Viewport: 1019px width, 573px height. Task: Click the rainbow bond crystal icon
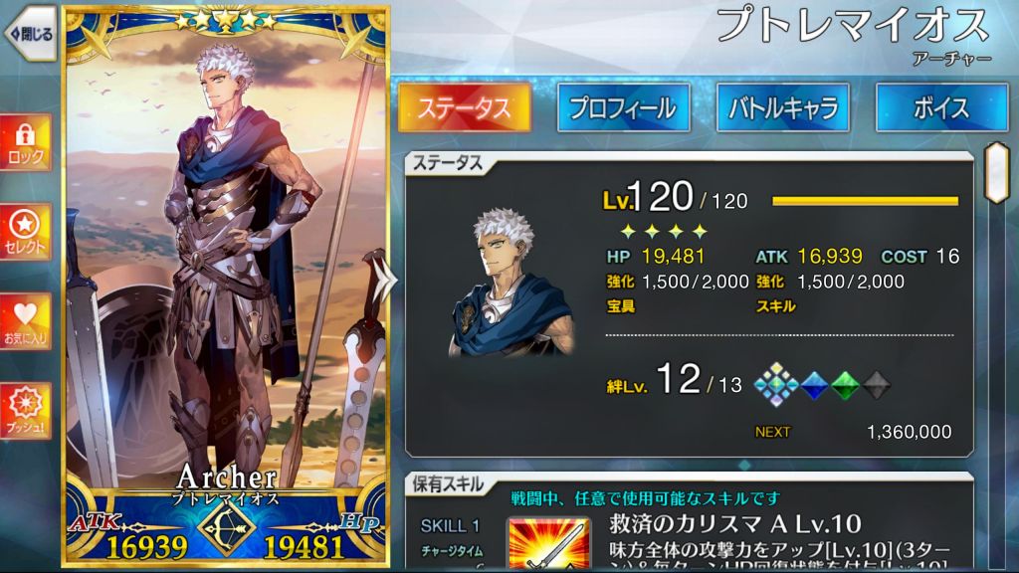pos(776,385)
